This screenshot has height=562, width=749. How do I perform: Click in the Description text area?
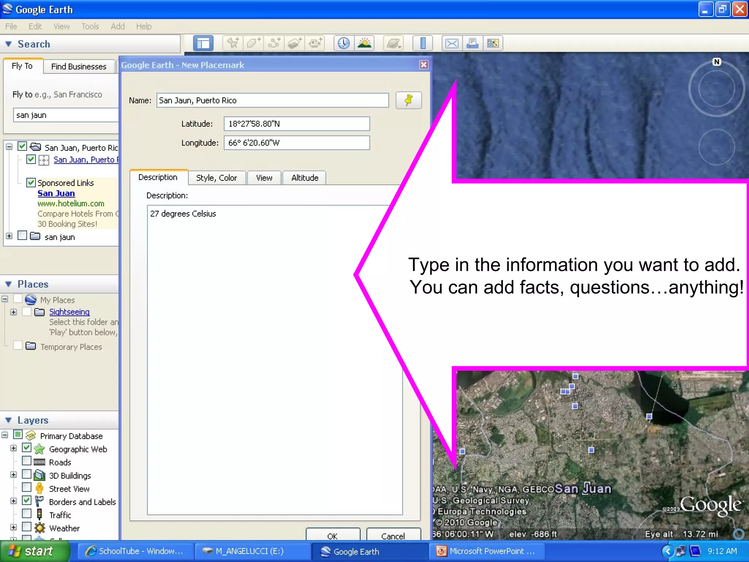tap(275, 360)
